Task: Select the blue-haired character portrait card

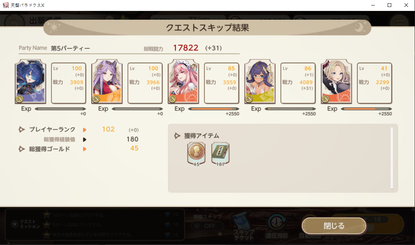Action: (30, 81)
